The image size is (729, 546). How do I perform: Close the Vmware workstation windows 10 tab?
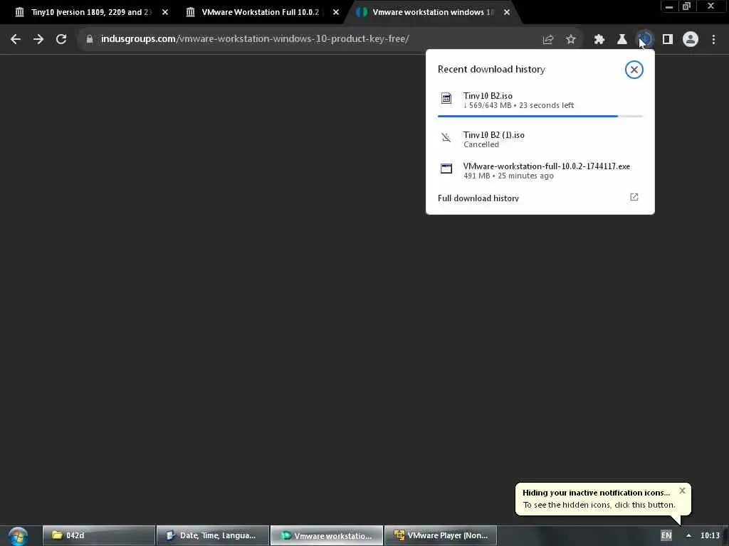pyautogui.click(x=507, y=12)
